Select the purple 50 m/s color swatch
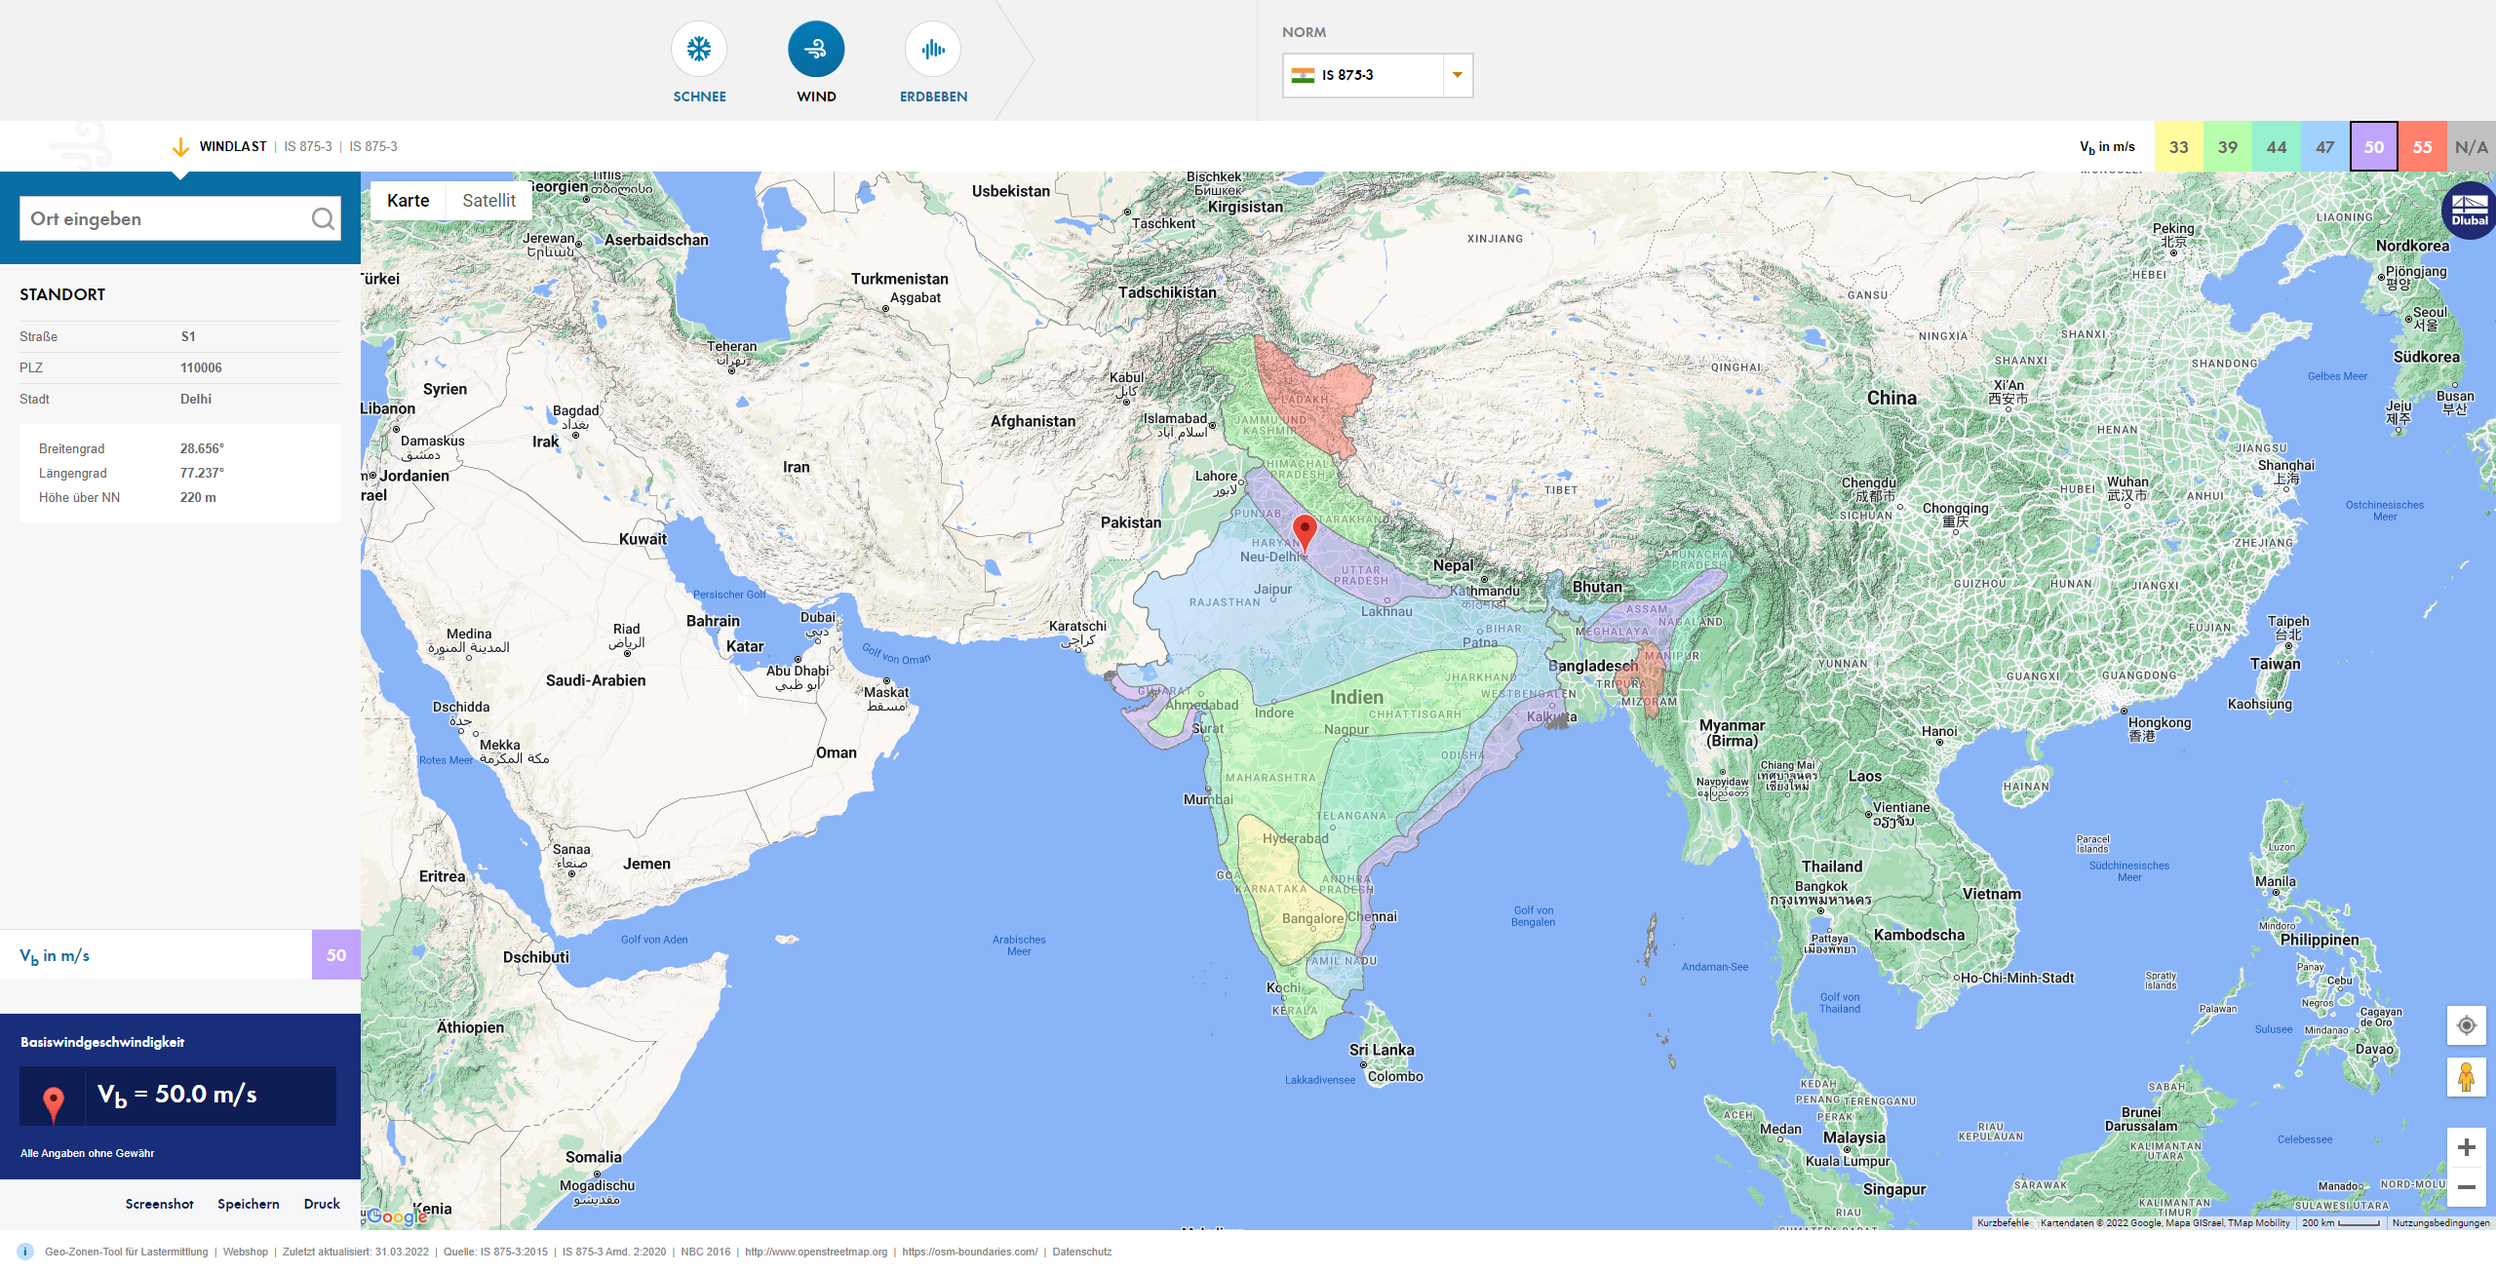The height and width of the screenshot is (1272, 2496). (2374, 146)
